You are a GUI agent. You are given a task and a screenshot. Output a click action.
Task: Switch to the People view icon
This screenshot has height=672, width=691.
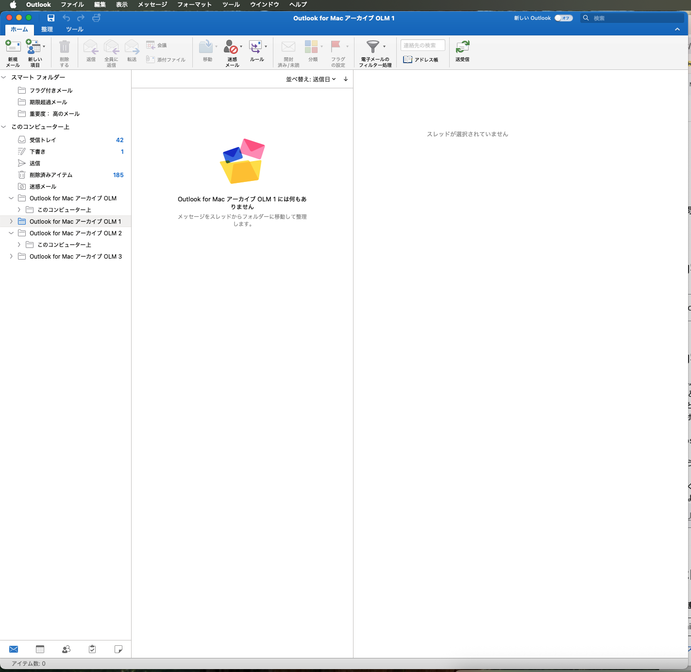(66, 649)
